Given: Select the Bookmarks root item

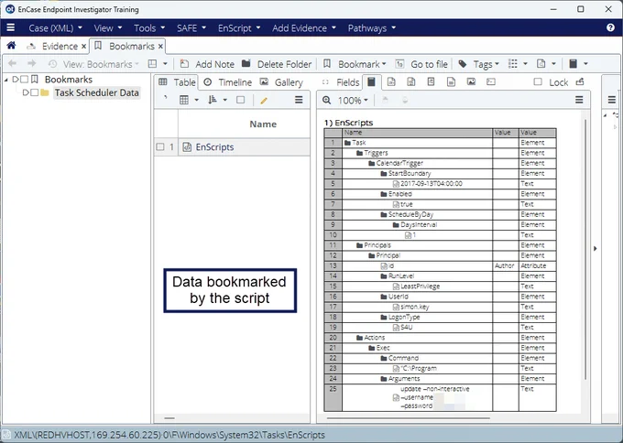Looking at the screenshot, I should 69,80.
